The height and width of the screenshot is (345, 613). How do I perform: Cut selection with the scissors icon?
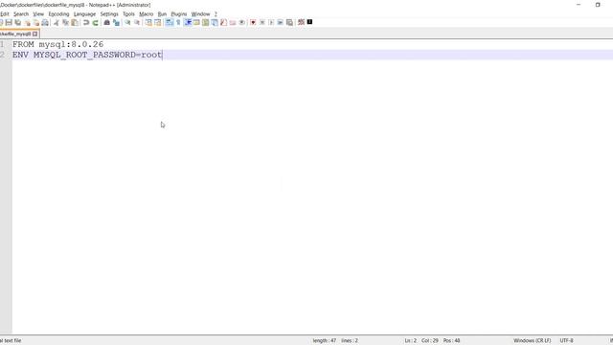(57, 23)
